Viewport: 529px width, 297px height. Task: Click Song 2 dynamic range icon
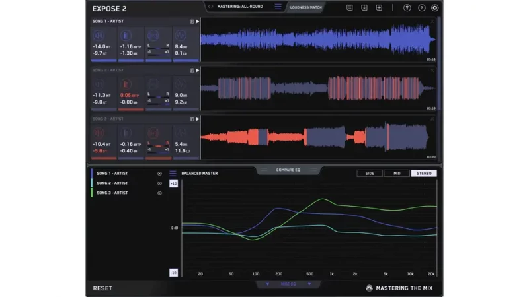[x=181, y=84]
